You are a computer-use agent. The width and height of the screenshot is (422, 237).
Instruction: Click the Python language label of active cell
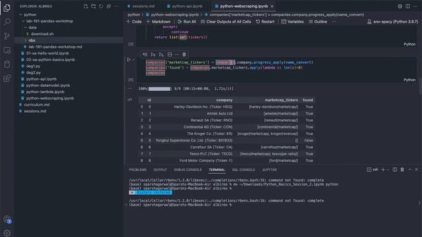click(x=409, y=80)
